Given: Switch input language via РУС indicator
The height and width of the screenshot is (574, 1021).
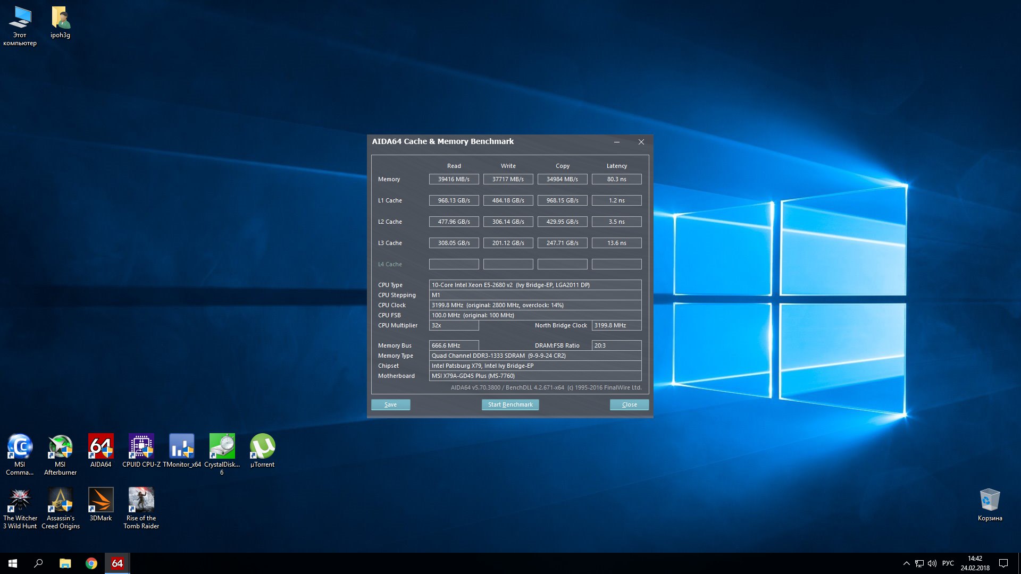Looking at the screenshot, I should (x=948, y=563).
